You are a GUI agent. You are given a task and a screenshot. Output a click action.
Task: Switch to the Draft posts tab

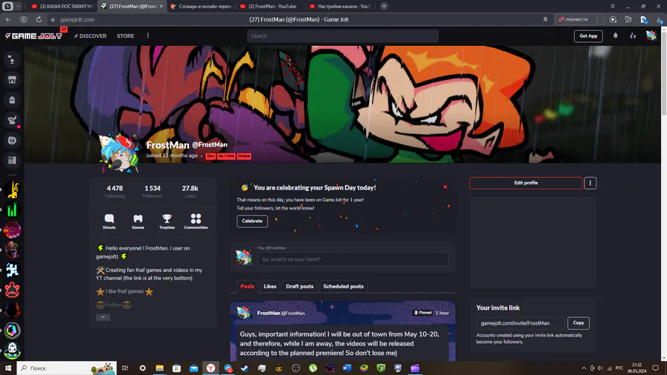coord(299,287)
